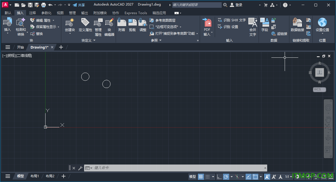Viewport: 336px width, 182px height.
Task: Click the Save icon in quick access toolbar
Action: coord(30,5)
